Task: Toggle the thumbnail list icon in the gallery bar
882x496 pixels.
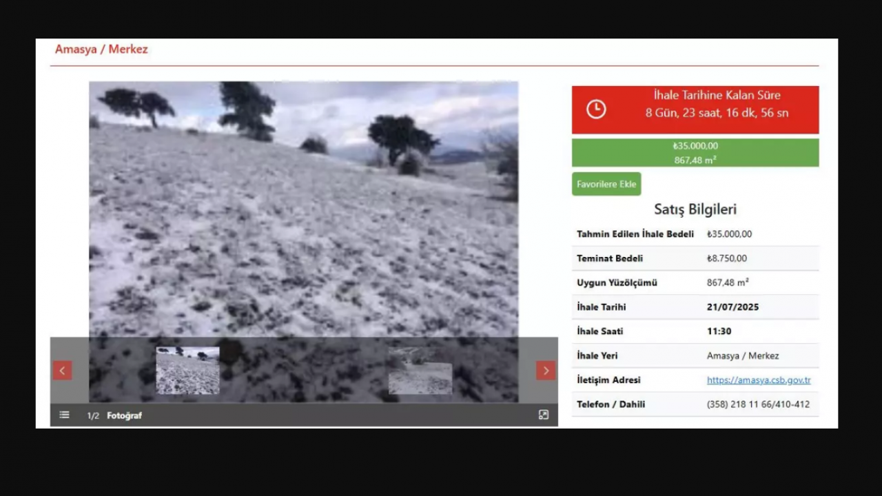Action: tap(64, 415)
